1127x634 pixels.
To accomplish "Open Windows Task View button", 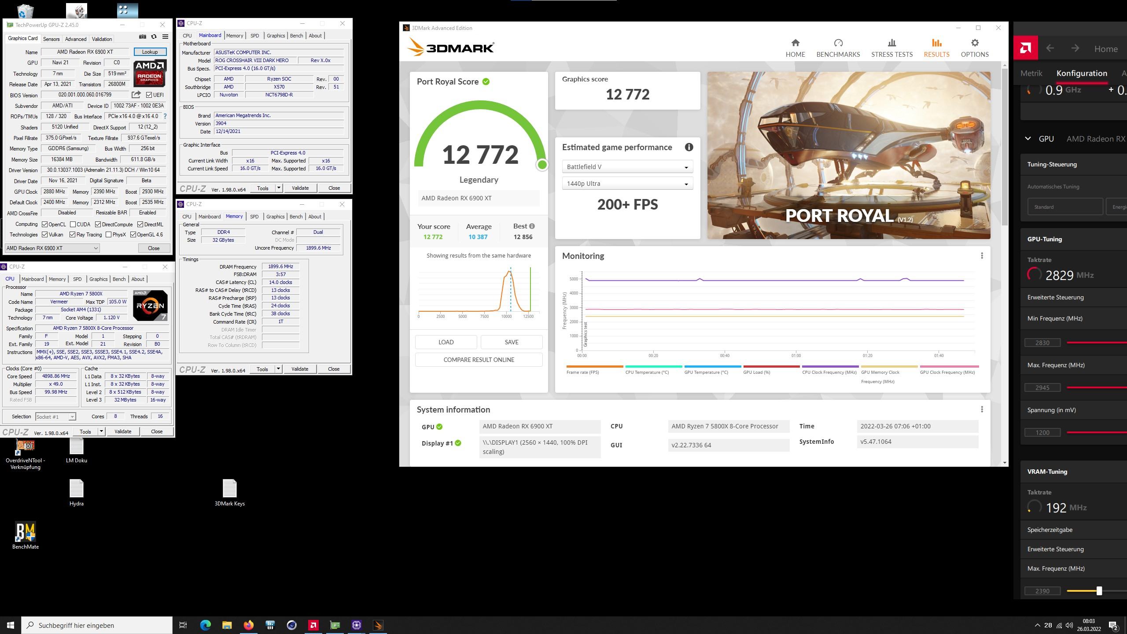I will point(183,625).
